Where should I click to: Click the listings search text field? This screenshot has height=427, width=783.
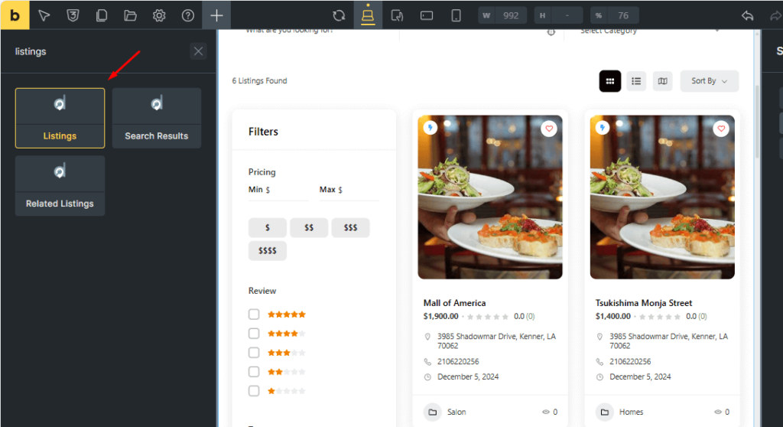coord(100,51)
